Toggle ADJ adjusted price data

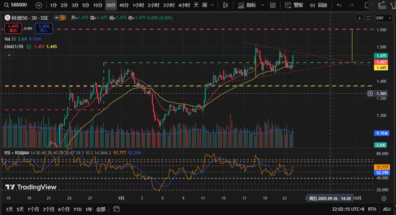coord(387,209)
